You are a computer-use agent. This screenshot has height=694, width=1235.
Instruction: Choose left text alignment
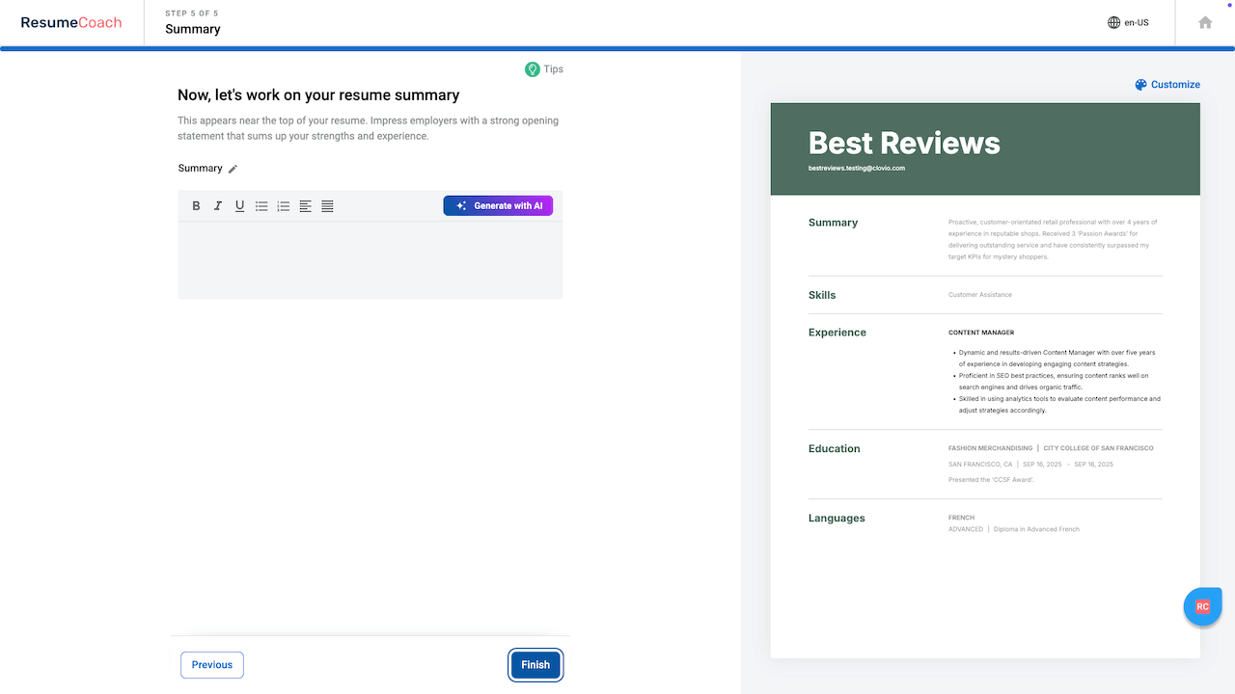pos(305,205)
